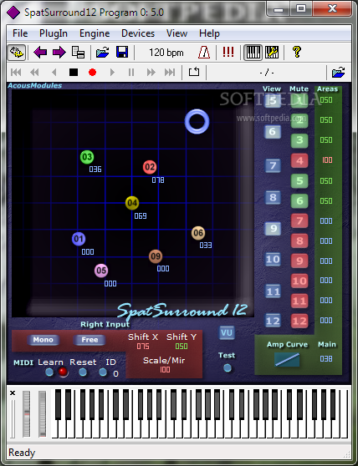Open the program list icon
Image resolution: width=358 pixels, height=466 pixels.
coord(79,53)
